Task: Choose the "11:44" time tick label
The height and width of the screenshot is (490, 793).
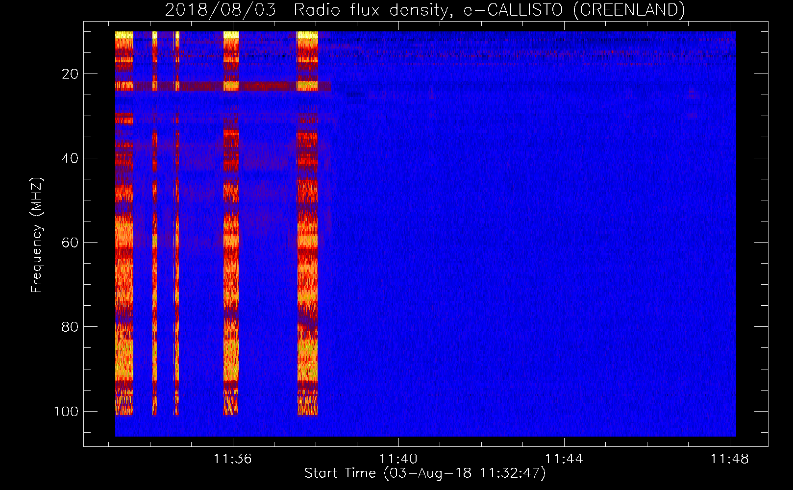Action: [564, 459]
